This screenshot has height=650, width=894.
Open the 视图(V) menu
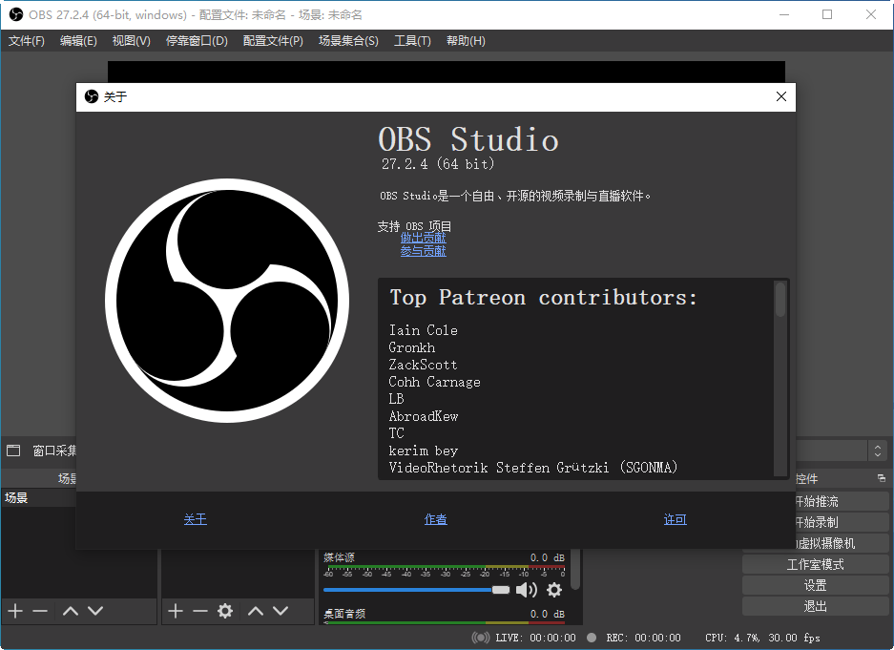click(x=131, y=40)
